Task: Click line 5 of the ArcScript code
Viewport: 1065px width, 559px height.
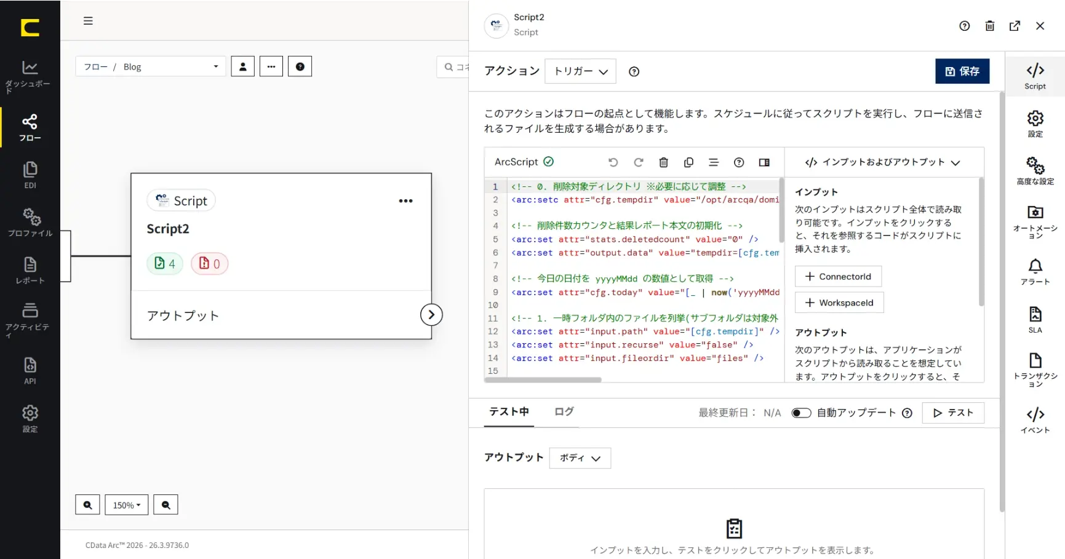Action: point(634,239)
